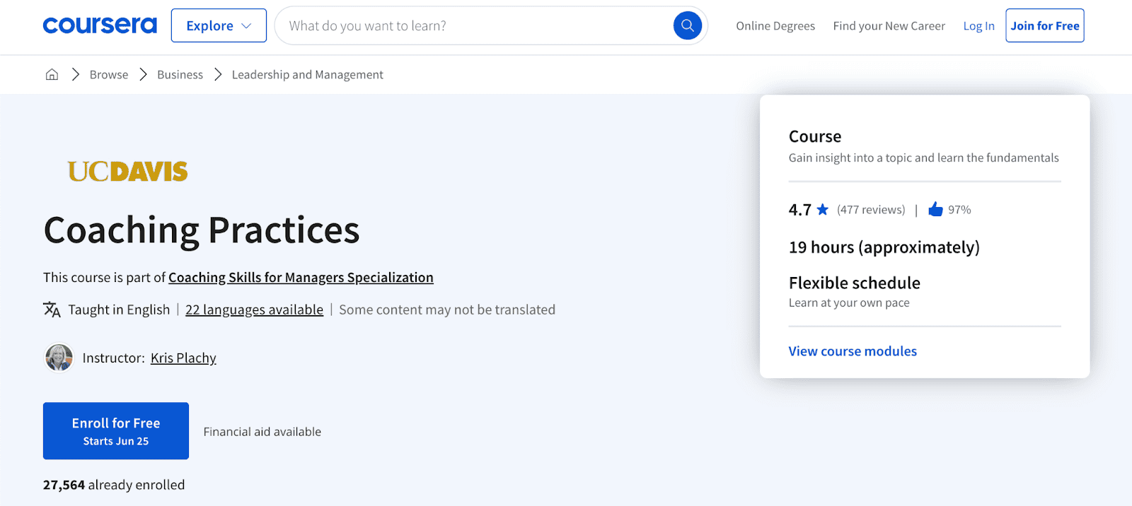Click the 'Taught in English' text
Image resolution: width=1132 pixels, height=506 pixels.
119,310
